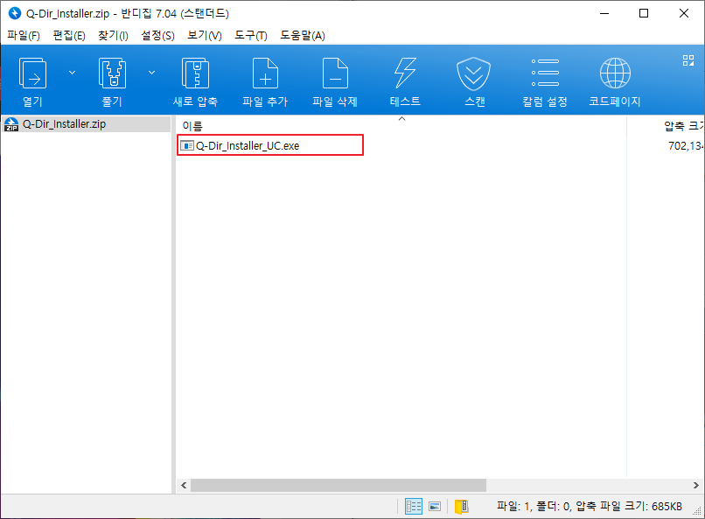The height and width of the screenshot is (519, 705).
Task: Maximize the Bandizip window
Action: pyautogui.click(x=644, y=13)
